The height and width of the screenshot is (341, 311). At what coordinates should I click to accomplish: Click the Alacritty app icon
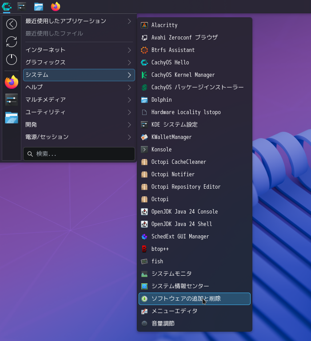[x=144, y=25]
